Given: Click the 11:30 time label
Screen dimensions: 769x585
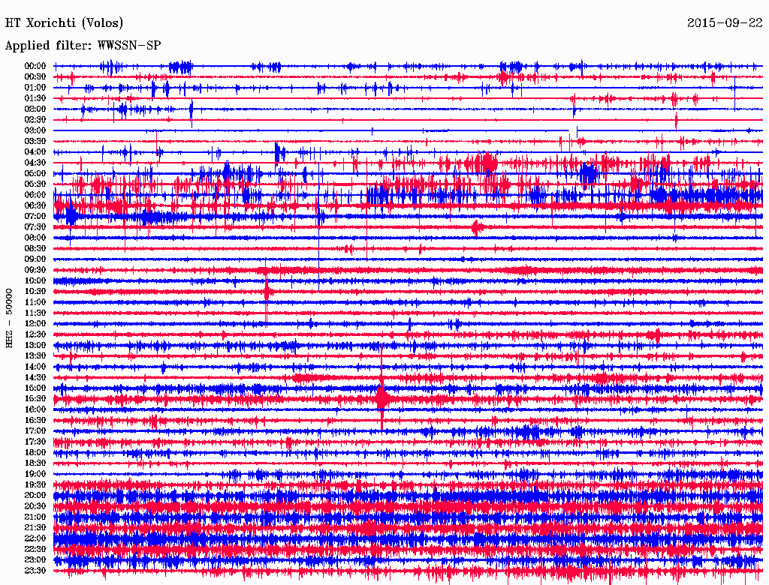Looking at the screenshot, I should 35,313.
